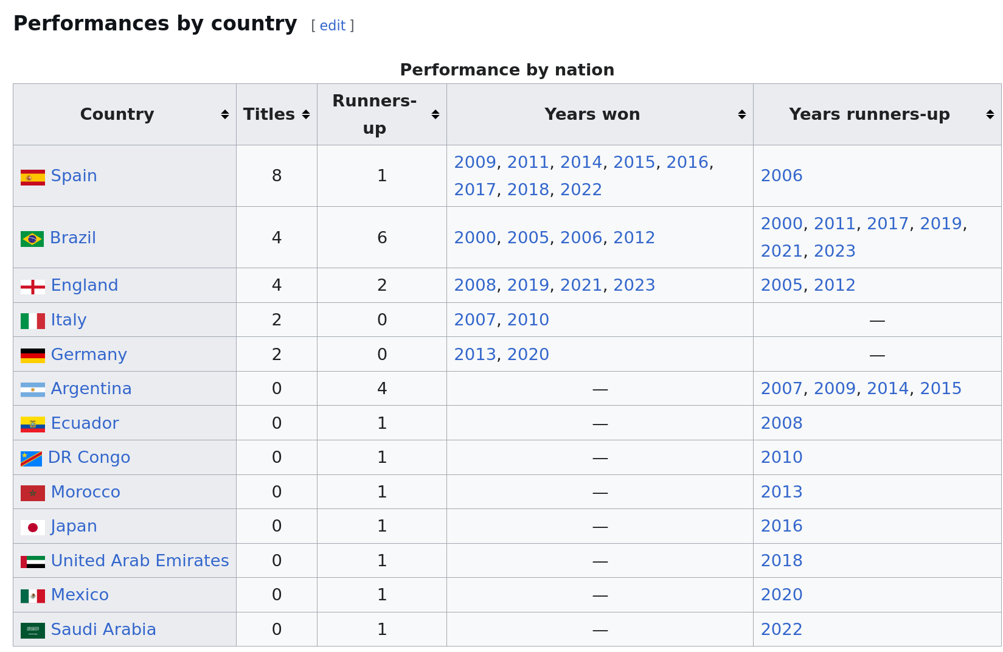Select Brazil's runners-up count 6
The image size is (1003, 652).
(x=382, y=238)
